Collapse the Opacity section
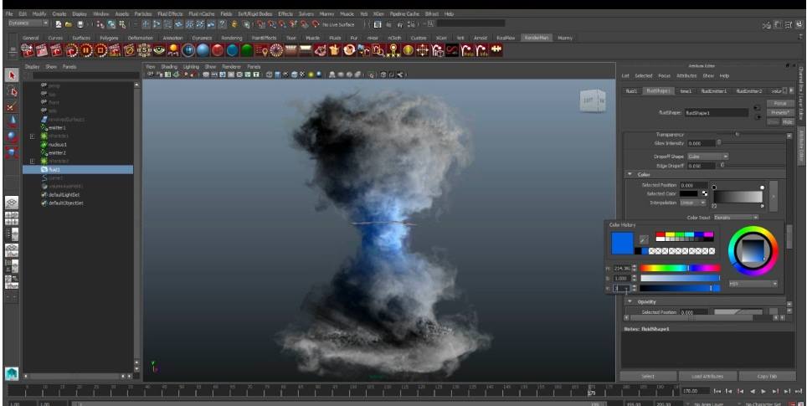807x406 pixels. [x=630, y=301]
